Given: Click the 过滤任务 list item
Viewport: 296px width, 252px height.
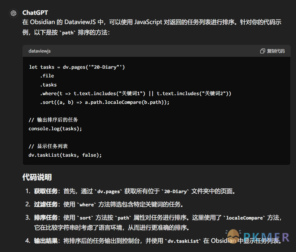Looking at the screenshot, I should coord(104,204).
